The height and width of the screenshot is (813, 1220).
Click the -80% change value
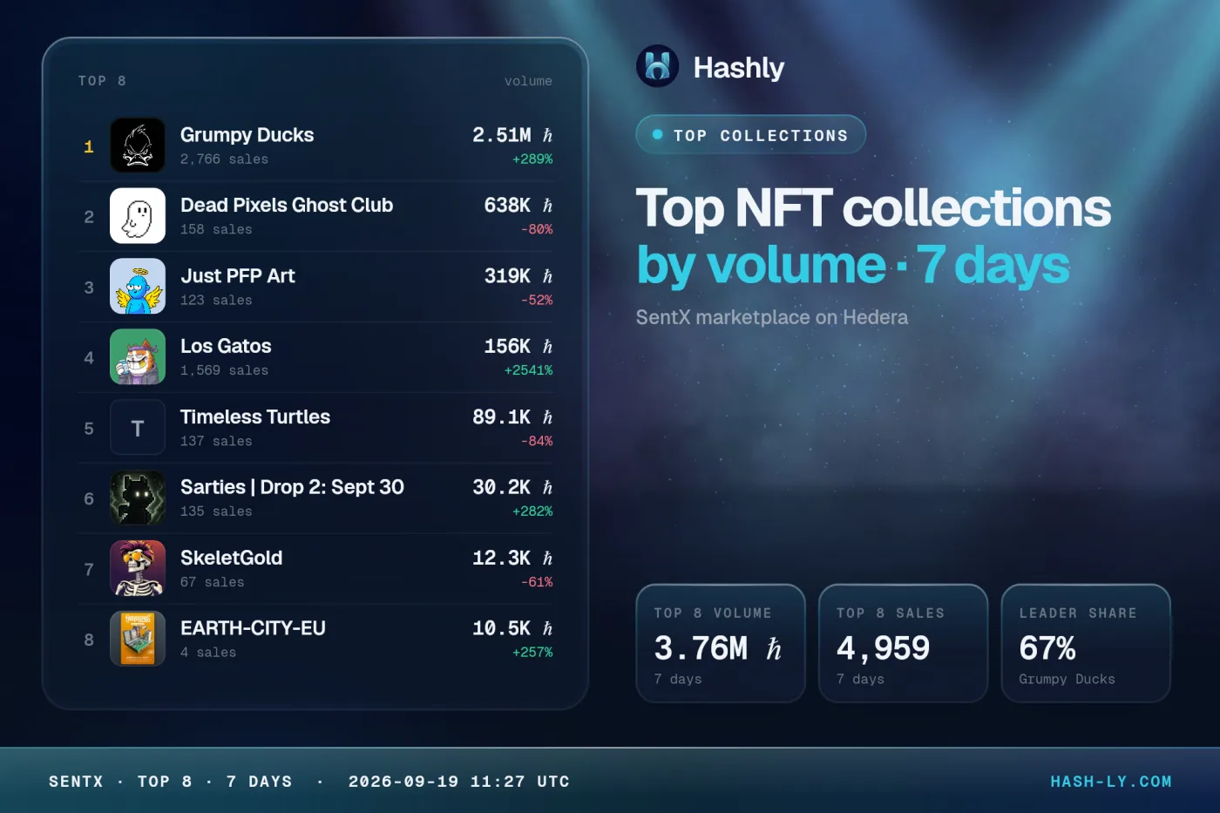[x=537, y=230]
